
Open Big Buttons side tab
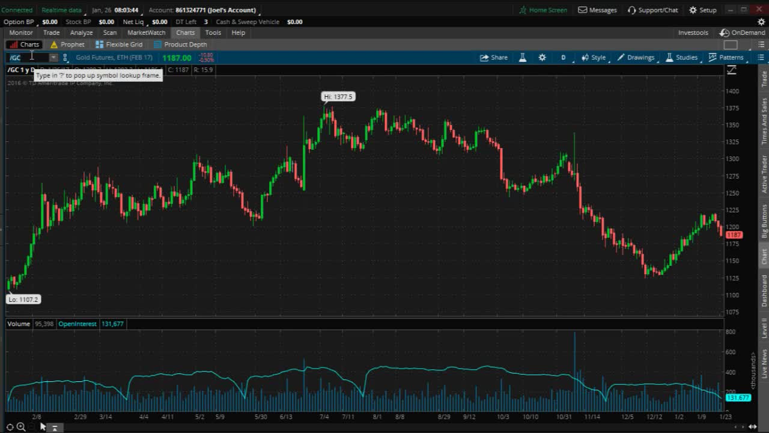(x=764, y=221)
